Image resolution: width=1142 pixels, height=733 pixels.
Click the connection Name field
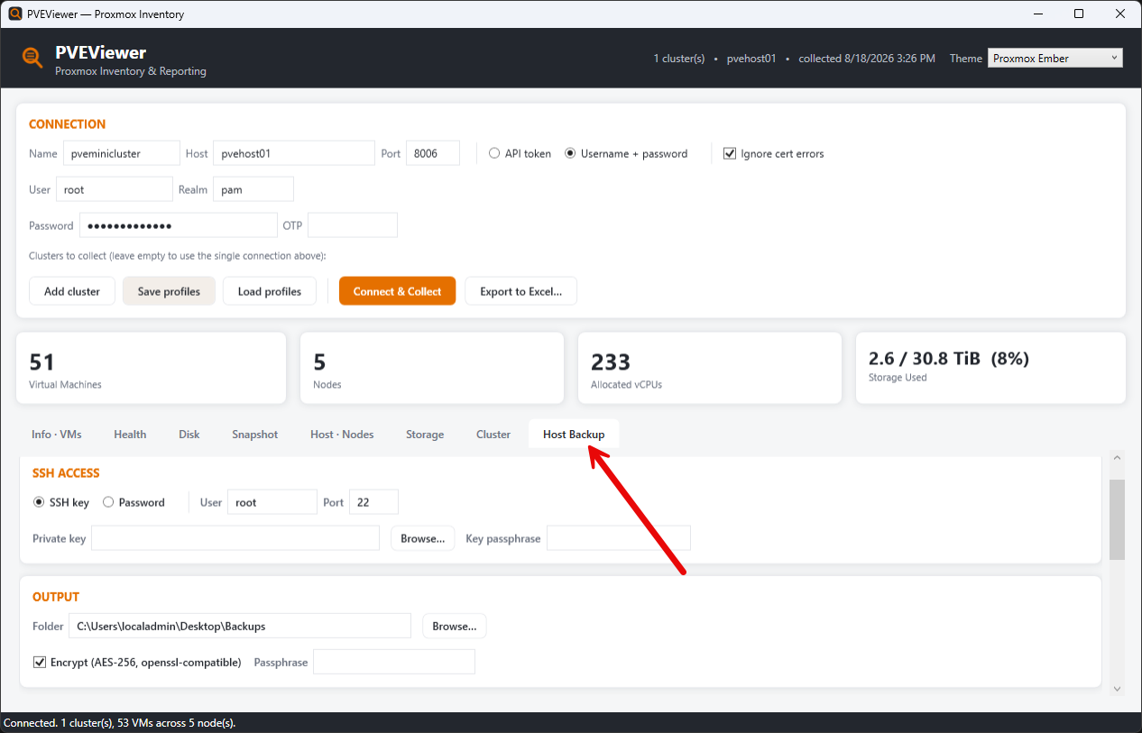point(122,153)
